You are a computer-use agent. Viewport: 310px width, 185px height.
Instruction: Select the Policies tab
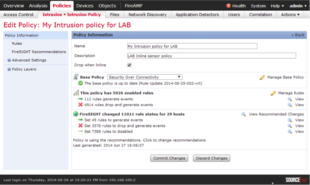click(62, 6)
